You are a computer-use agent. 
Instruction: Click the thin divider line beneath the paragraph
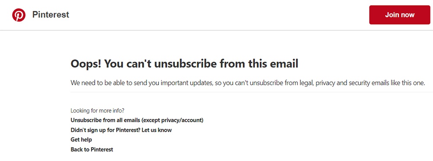[x=252, y=92]
